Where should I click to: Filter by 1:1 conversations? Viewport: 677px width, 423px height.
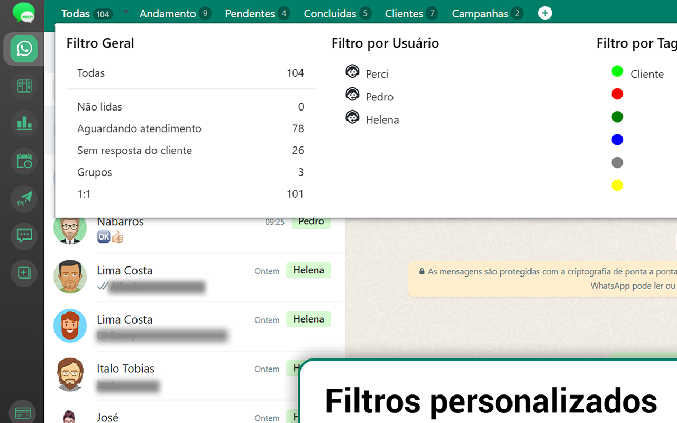[x=190, y=194]
